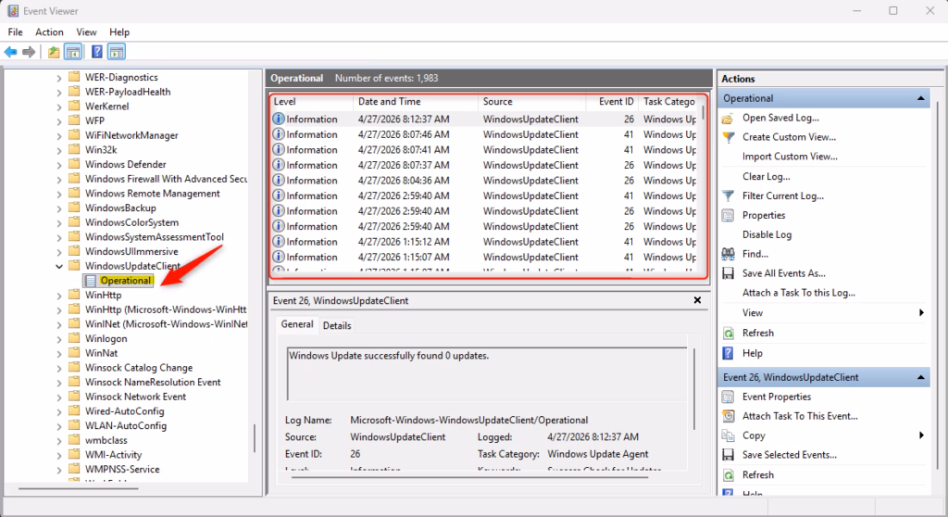Click the Operational log icon in tree
This screenshot has width=948, height=517.
(x=91, y=281)
